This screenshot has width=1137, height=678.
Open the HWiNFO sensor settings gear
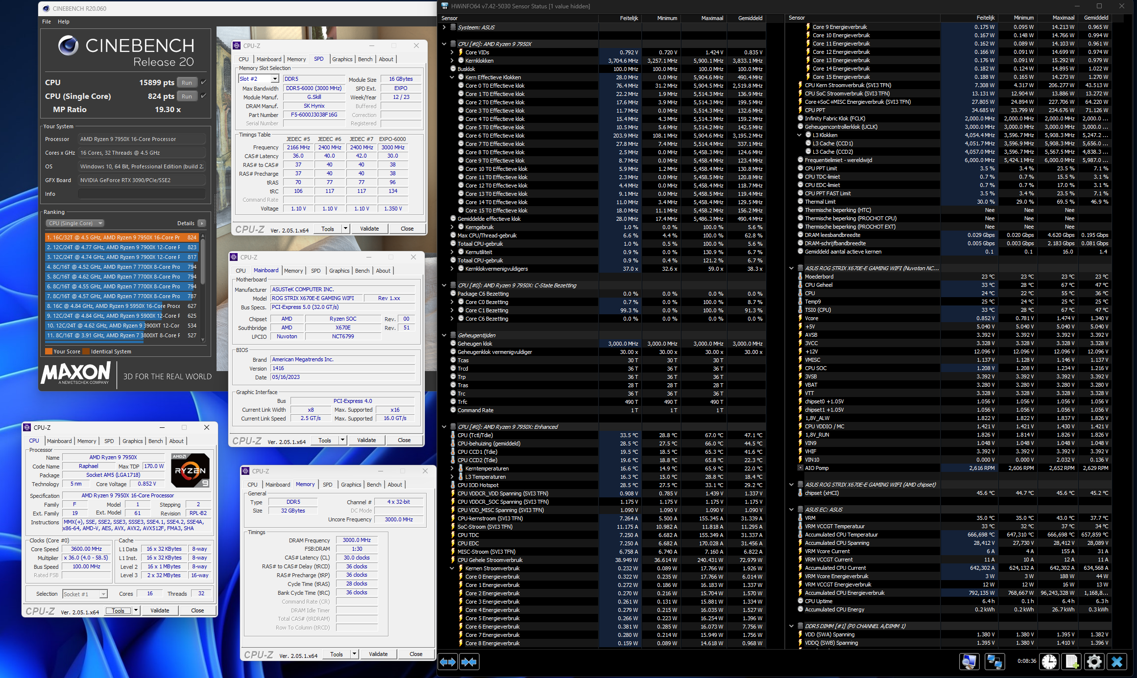(x=1094, y=662)
